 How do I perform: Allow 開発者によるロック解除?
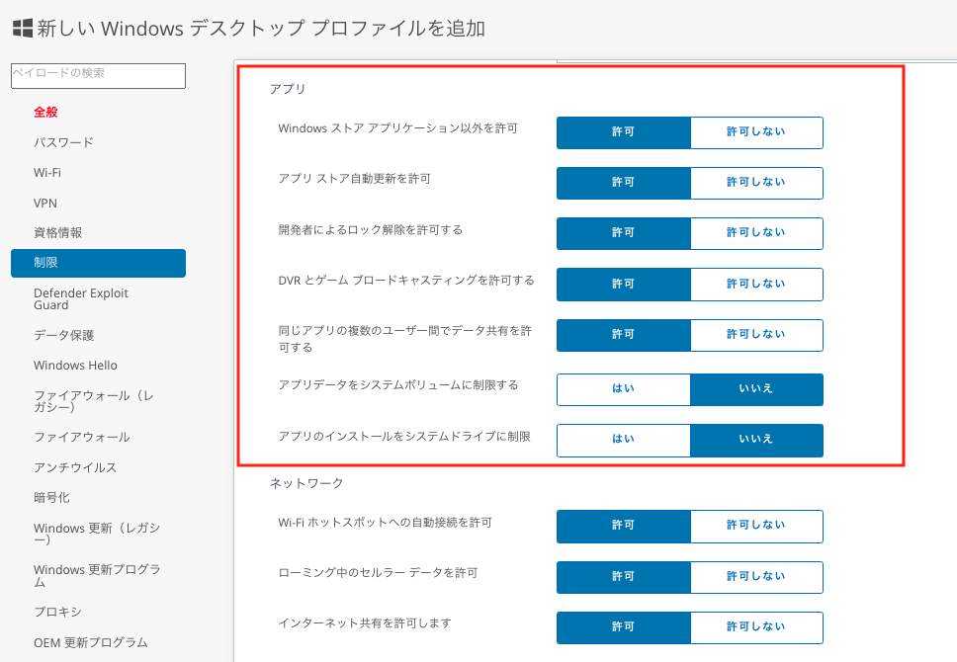point(623,234)
